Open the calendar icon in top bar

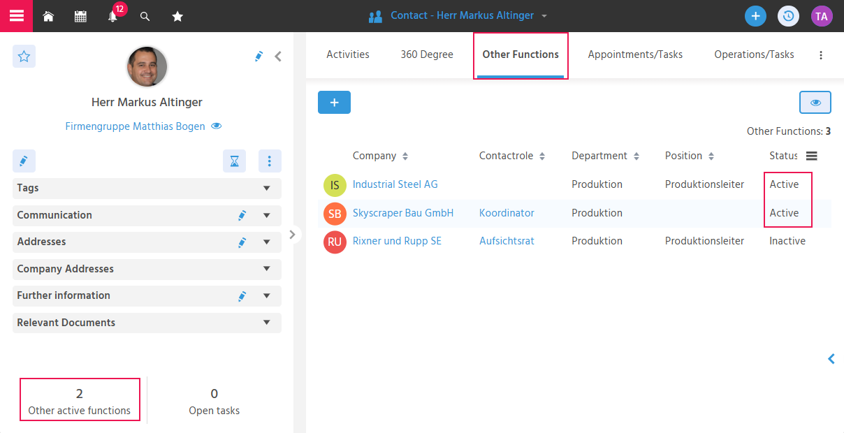pyautogui.click(x=80, y=16)
